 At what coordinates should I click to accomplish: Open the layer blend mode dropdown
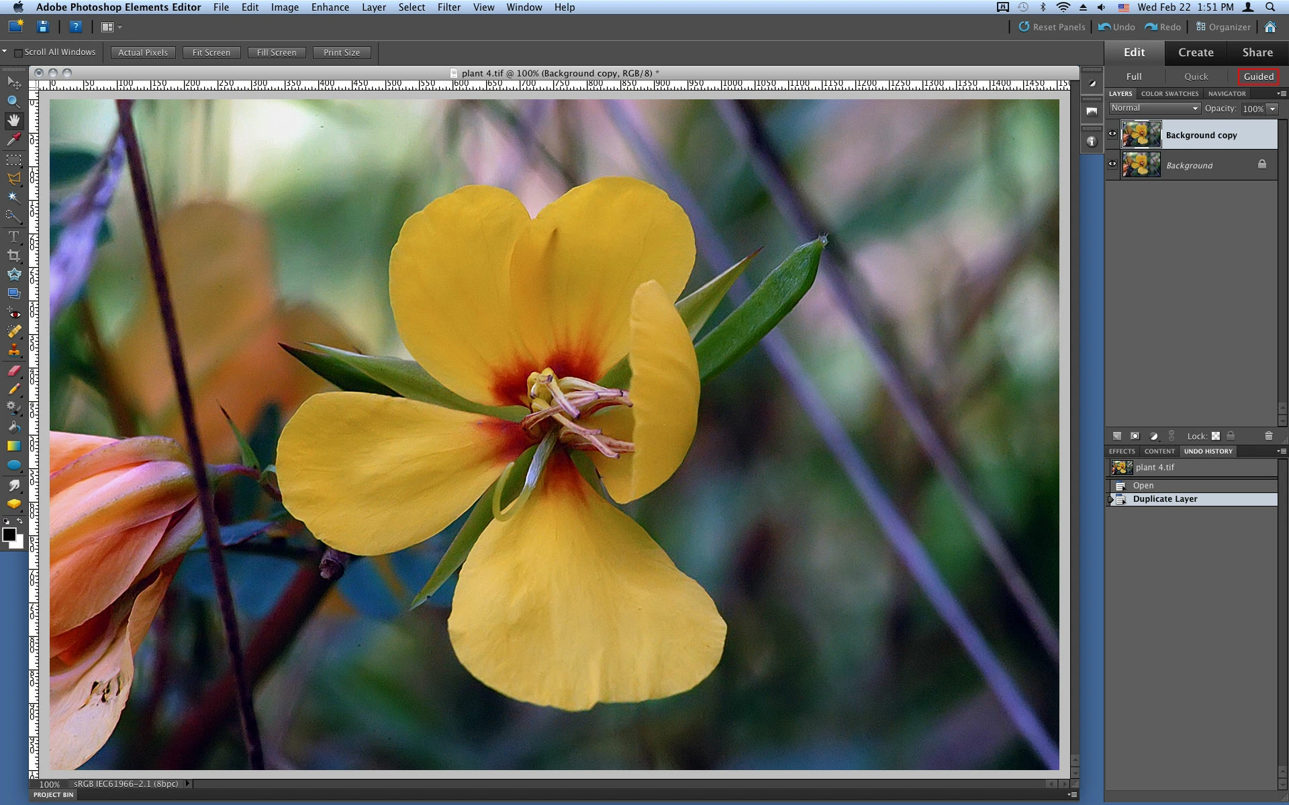coord(1154,109)
